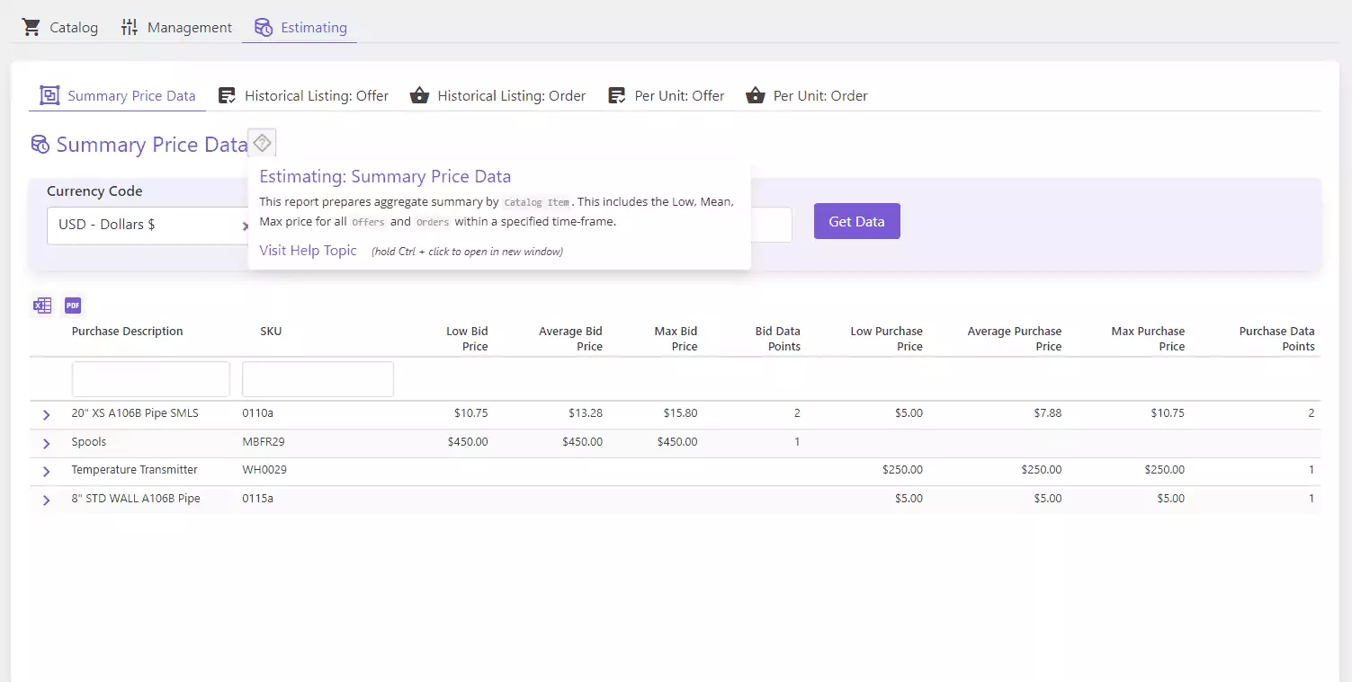1352x682 pixels.
Task: Click the help icon beside Summary Price Data
Action: 262,143
